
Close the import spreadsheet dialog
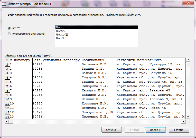point(189,3)
